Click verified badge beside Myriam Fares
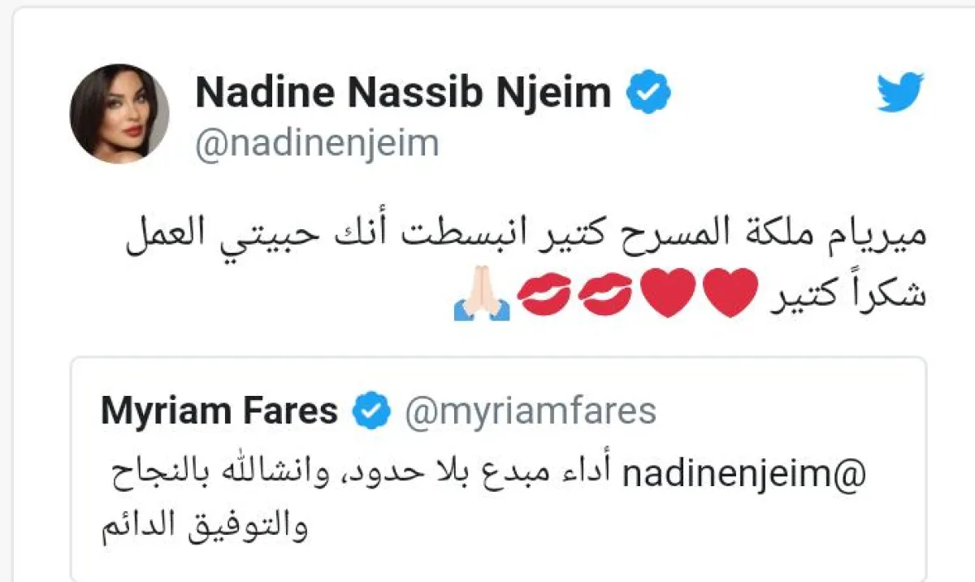The width and height of the screenshot is (975, 582). [371, 411]
